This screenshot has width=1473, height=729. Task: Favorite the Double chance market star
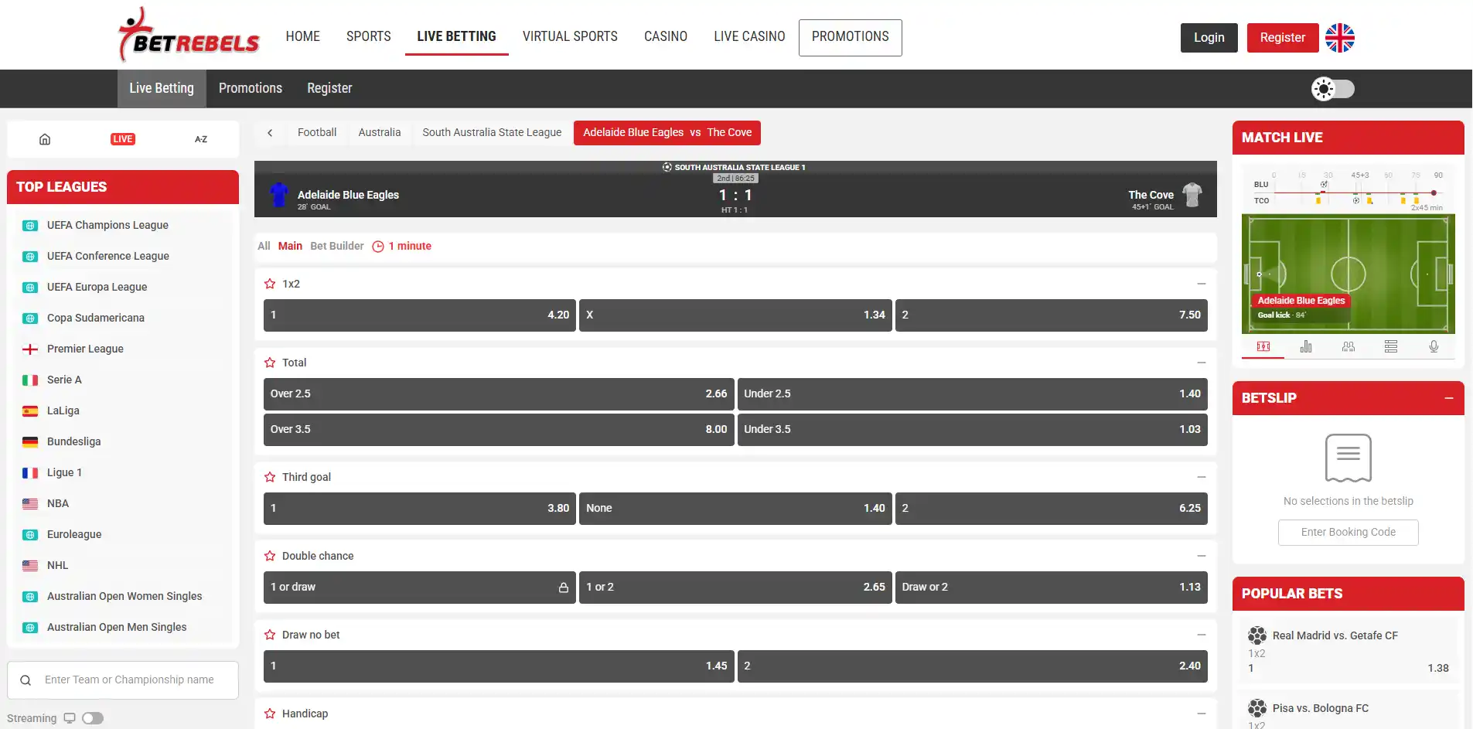(x=270, y=556)
